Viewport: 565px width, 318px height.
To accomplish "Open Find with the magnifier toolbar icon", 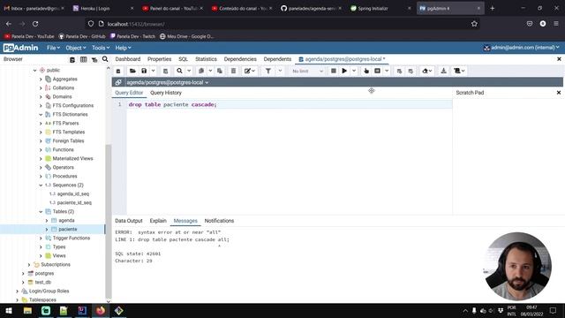I will pyautogui.click(x=179, y=71).
